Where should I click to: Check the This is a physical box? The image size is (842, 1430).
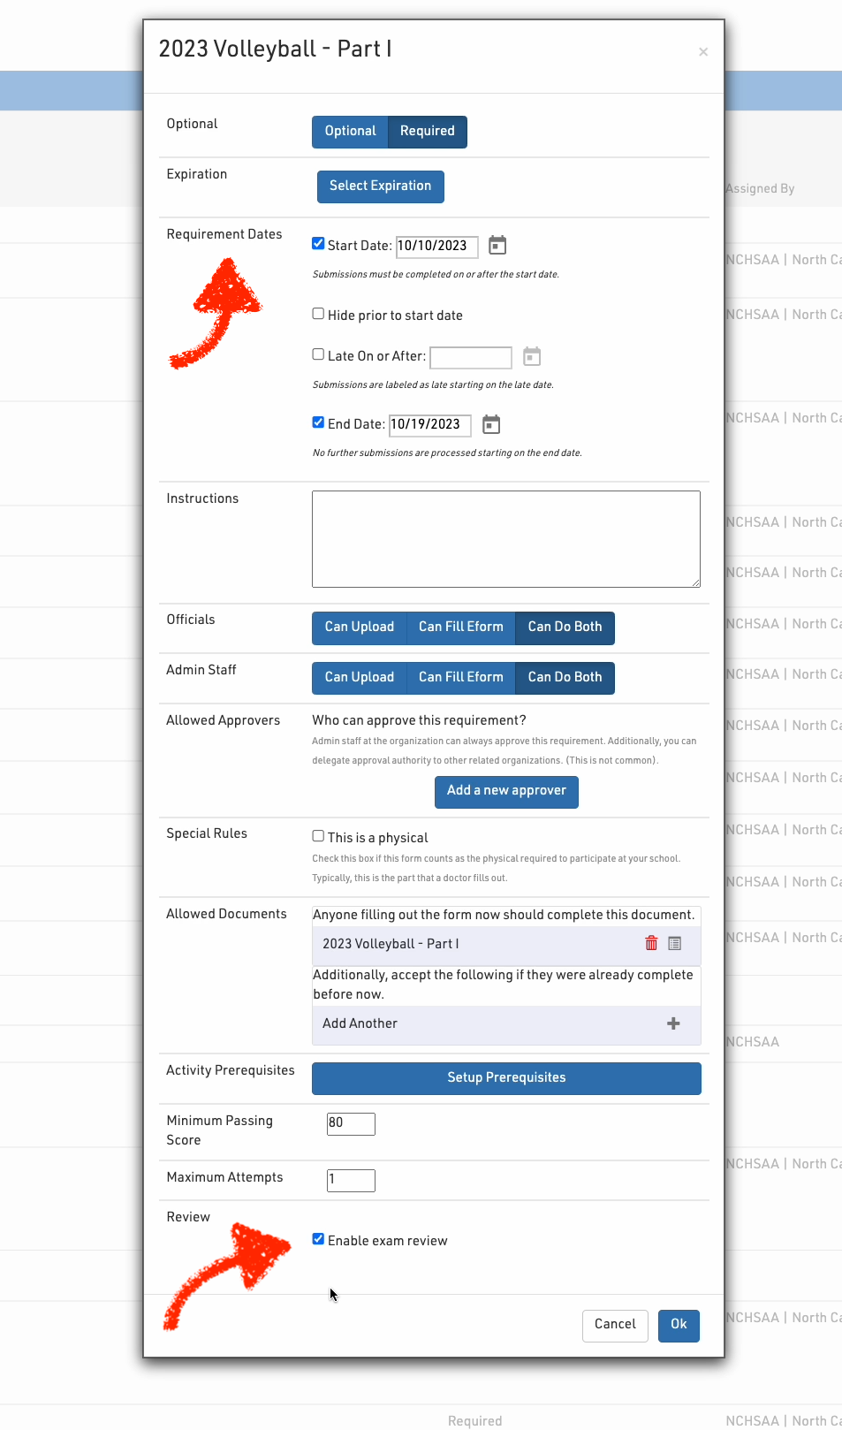318,836
